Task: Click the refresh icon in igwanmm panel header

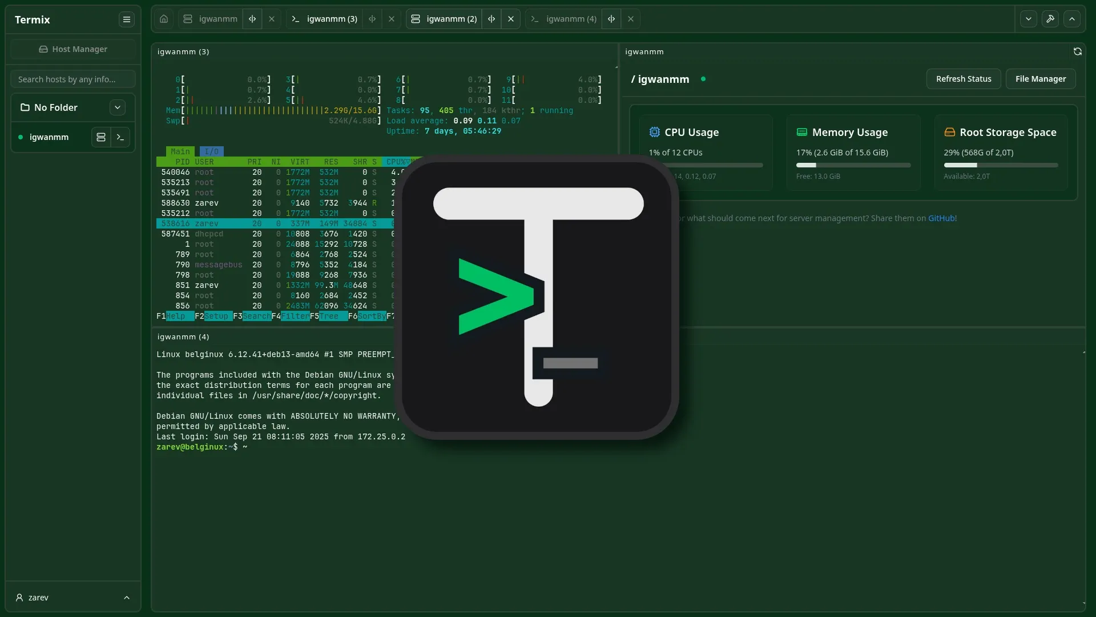Action: [1077, 51]
